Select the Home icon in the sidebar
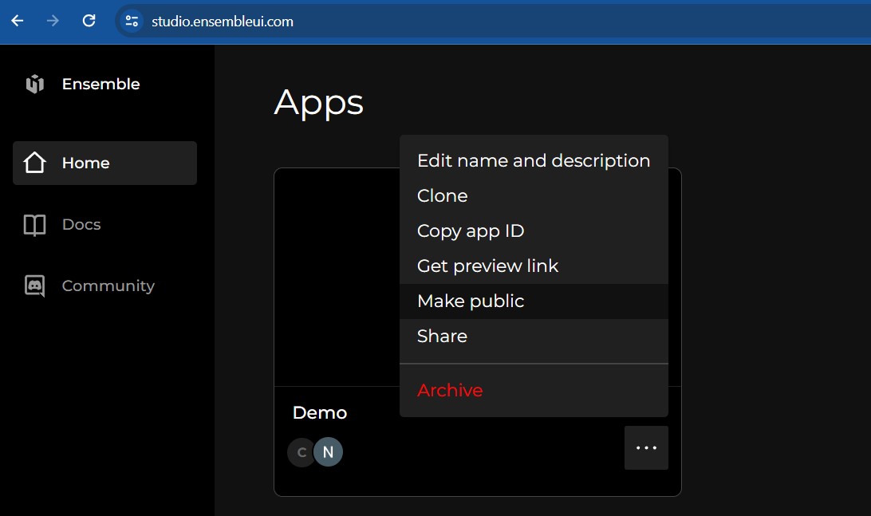The height and width of the screenshot is (516, 871). (33, 162)
